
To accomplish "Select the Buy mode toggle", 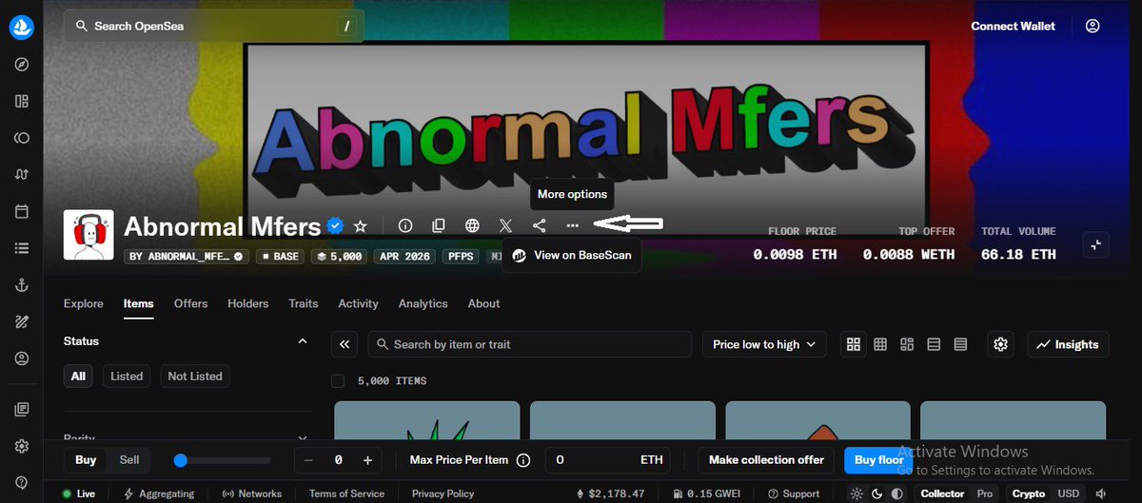I will pyautogui.click(x=86, y=460).
